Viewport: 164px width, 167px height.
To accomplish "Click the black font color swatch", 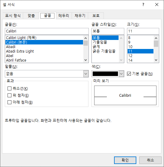I will [x=105, y=74].
